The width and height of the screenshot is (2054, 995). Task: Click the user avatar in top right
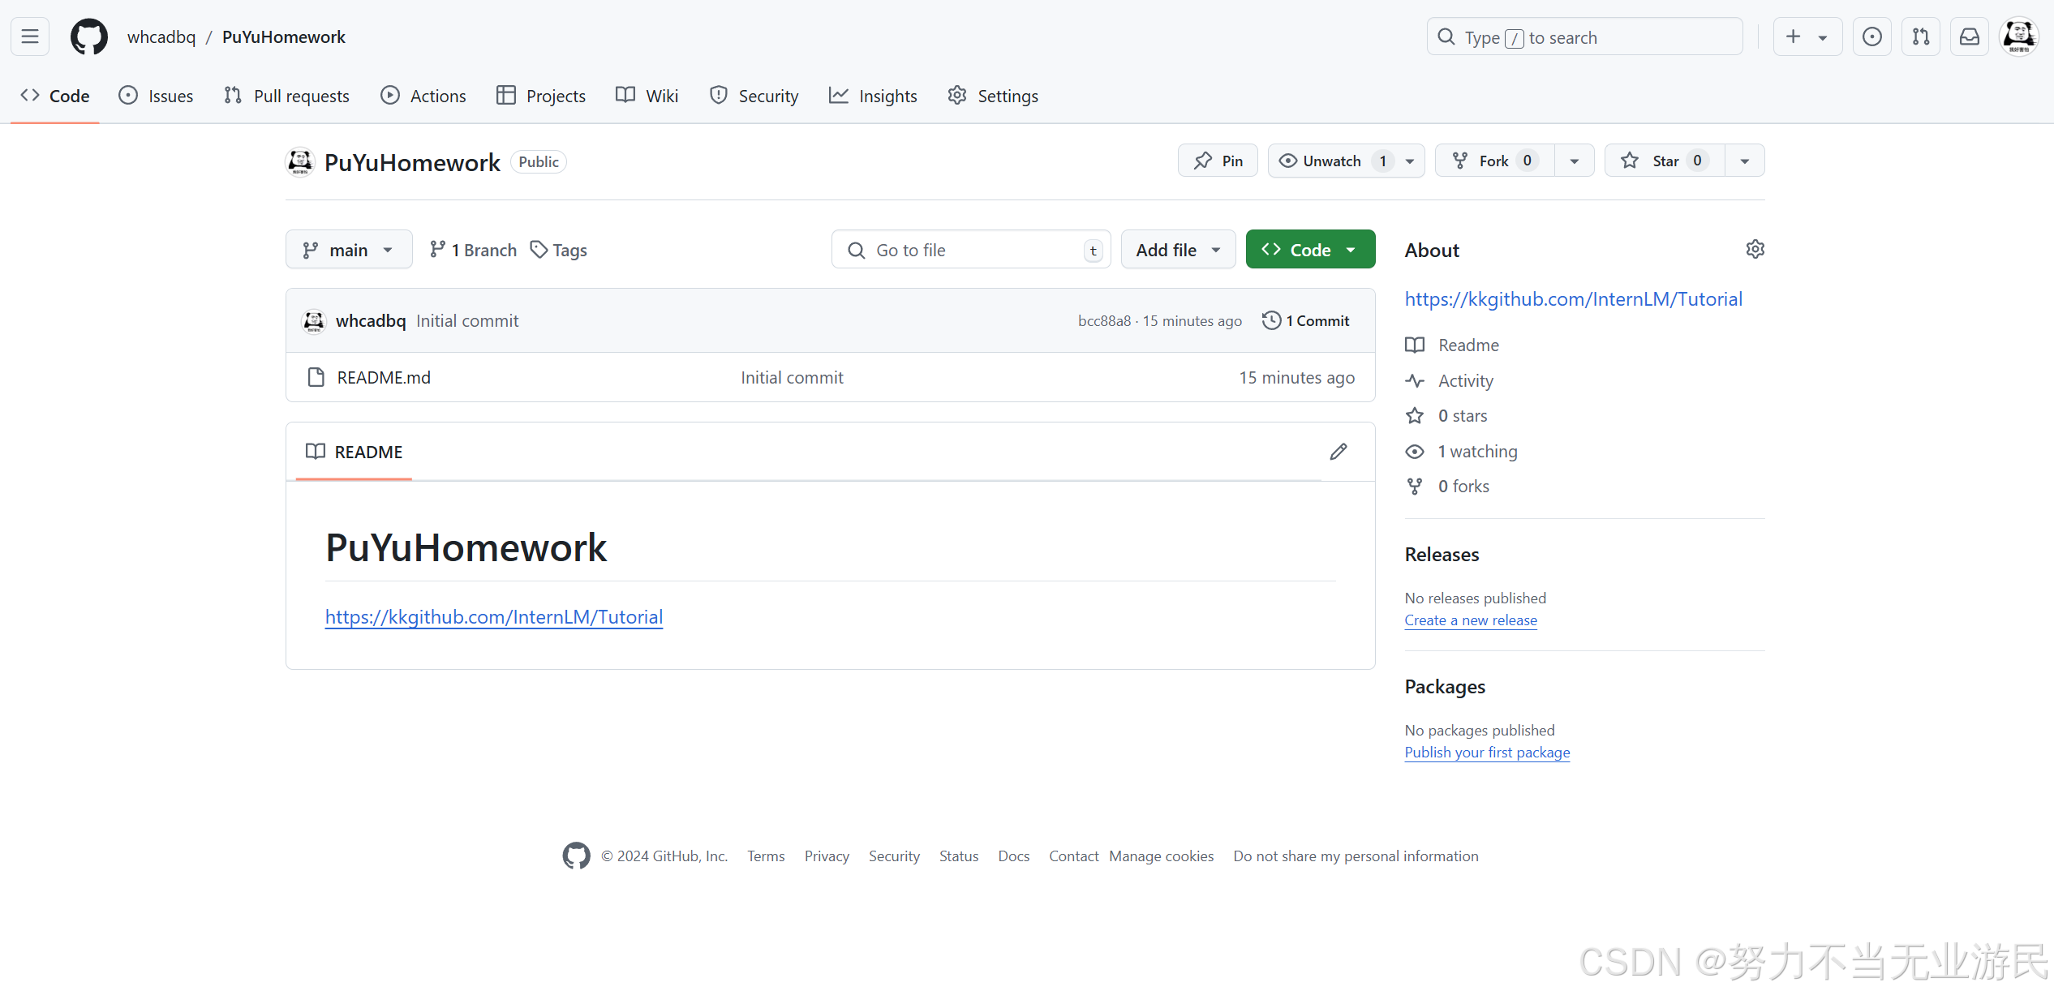pos(2019,36)
